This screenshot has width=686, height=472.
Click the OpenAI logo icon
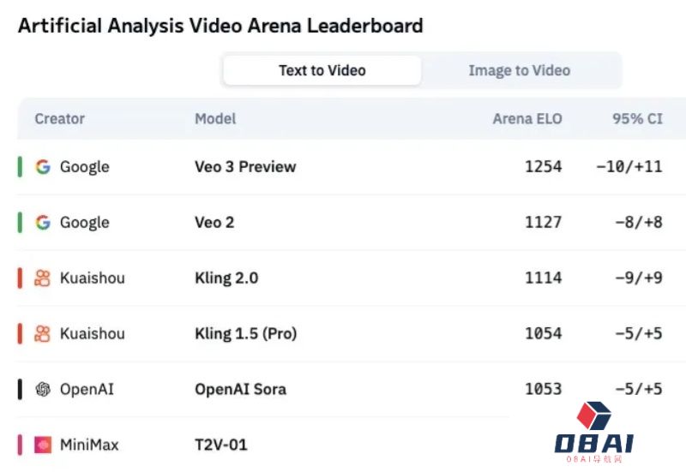[x=43, y=389]
